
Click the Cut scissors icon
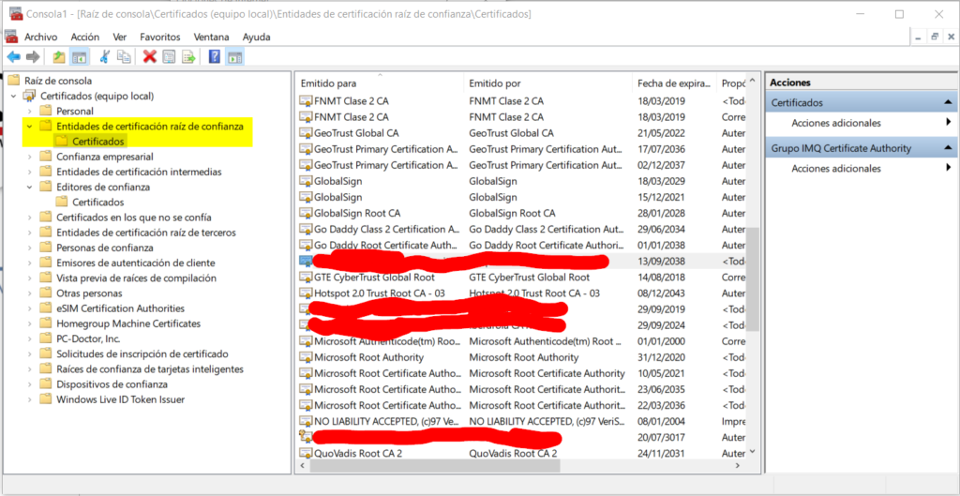pos(105,57)
